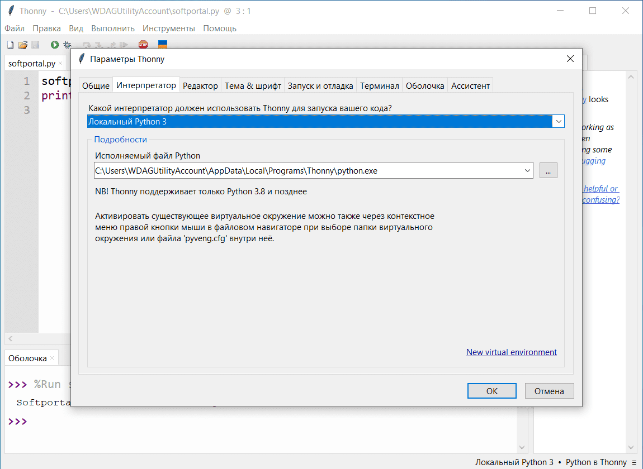The height and width of the screenshot is (469, 643).
Task: Open the Инструменты menu
Action: 168,28
